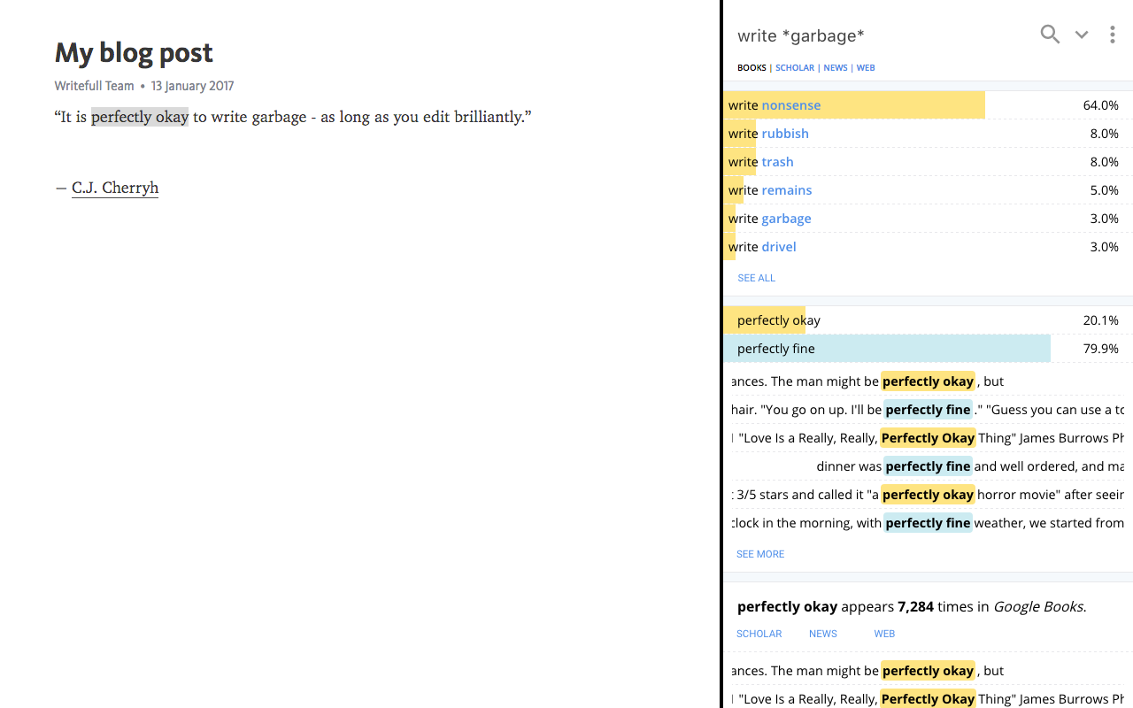Click the search magnifier icon
The height and width of the screenshot is (708, 1133).
1050,35
